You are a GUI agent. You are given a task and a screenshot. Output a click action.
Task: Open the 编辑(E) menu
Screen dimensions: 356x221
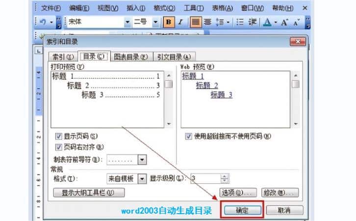(79, 8)
